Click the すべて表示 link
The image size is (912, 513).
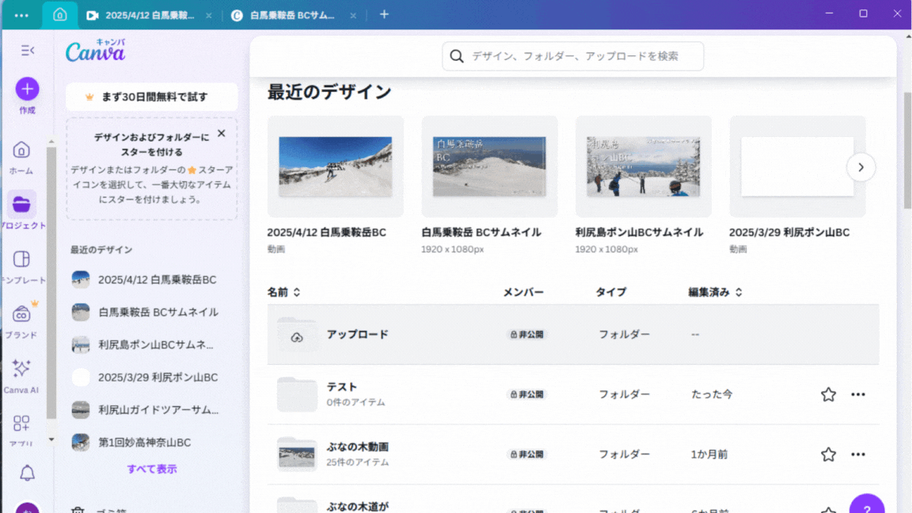(152, 469)
